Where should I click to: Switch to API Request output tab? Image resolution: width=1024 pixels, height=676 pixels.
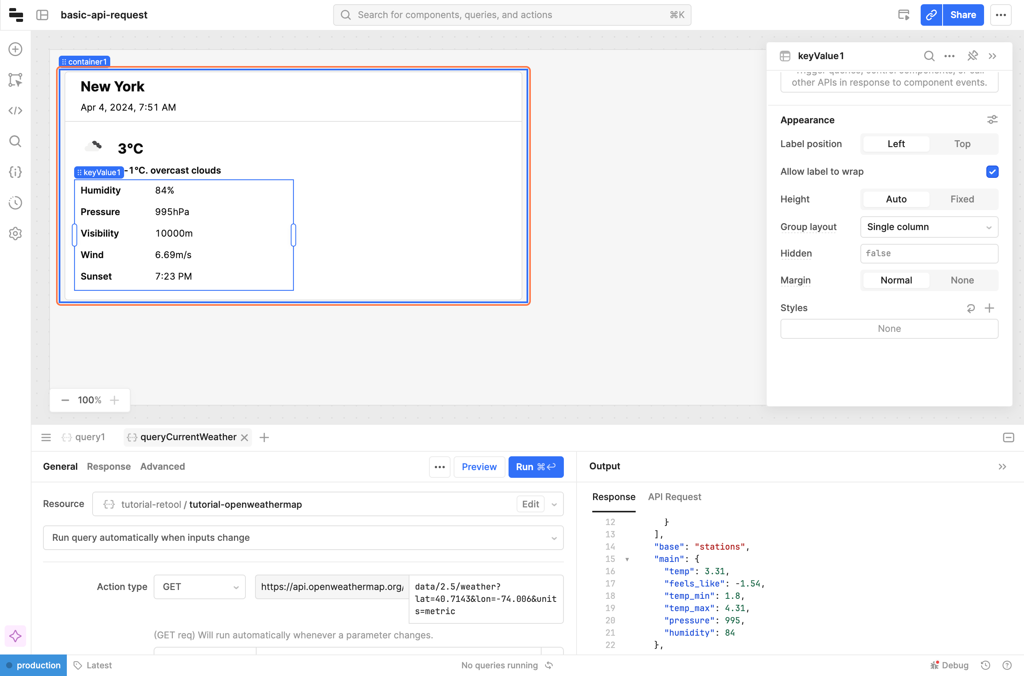(x=674, y=497)
